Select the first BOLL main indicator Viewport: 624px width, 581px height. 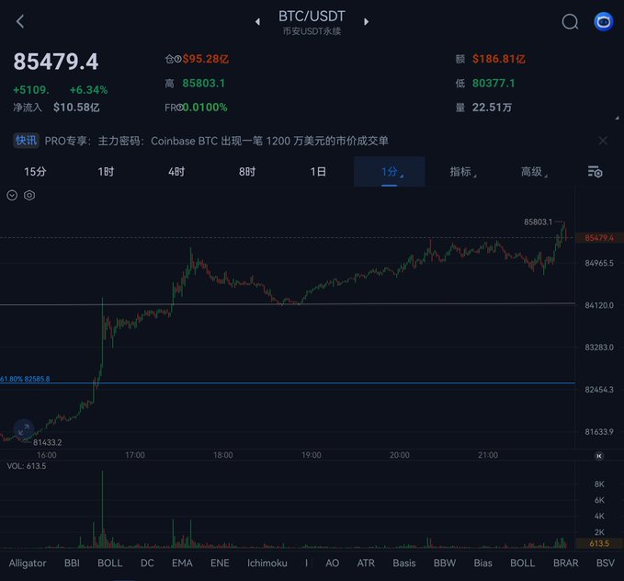(x=110, y=563)
